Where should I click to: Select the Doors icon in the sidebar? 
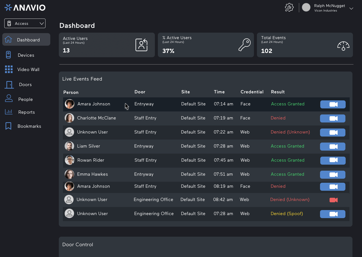(x=9, y=85)
